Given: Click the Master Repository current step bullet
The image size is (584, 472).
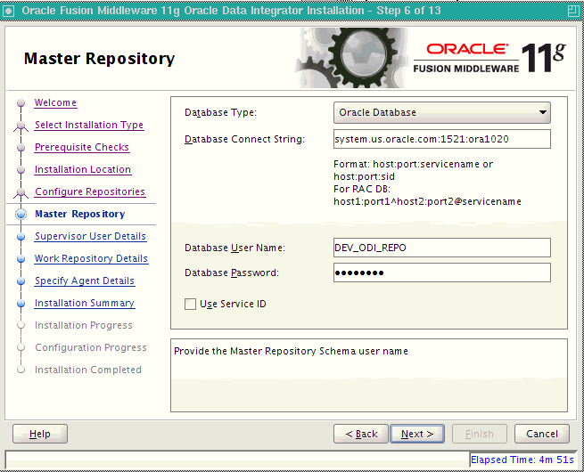Looking at the screenshot, I should [21, 214].
